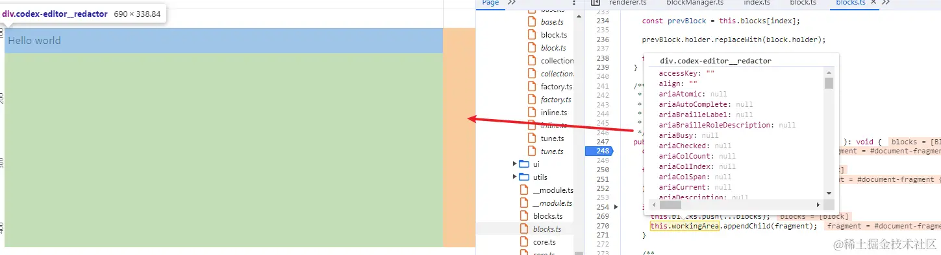This screenshot has width=941, height=255.
Task: Toggle the file navigator sidebar icon
Action: 595,3
